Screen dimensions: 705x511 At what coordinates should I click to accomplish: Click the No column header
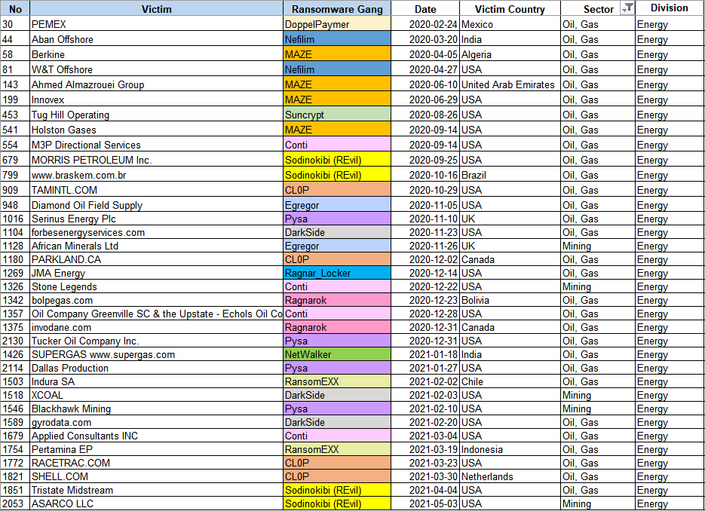15,8
